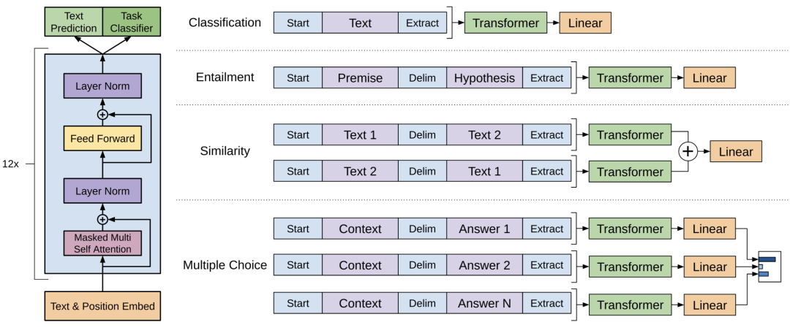Screen dimensions: 790x333
Task: Click the plus circle merging Similarity transformers
Action: tap(688, 152)
